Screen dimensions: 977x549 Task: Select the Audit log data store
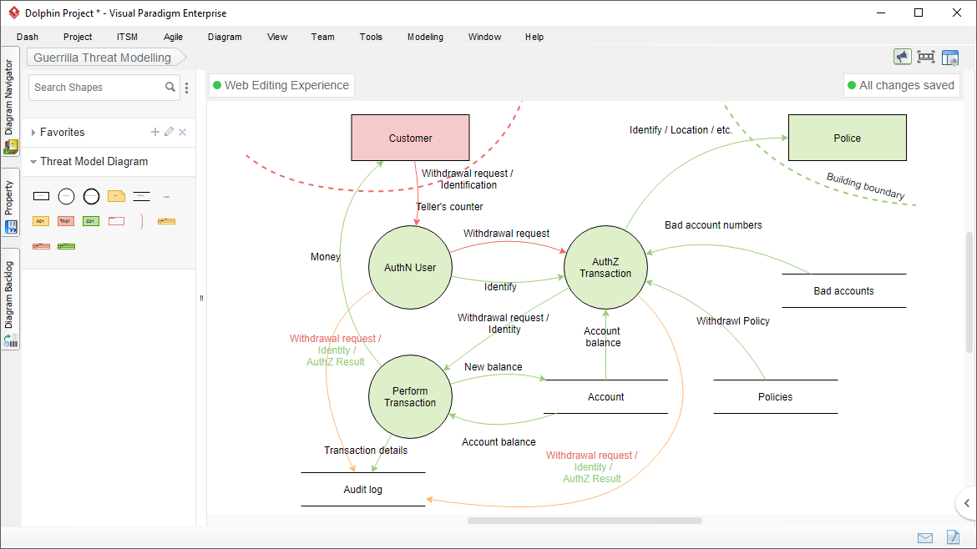tap(363, 489)
